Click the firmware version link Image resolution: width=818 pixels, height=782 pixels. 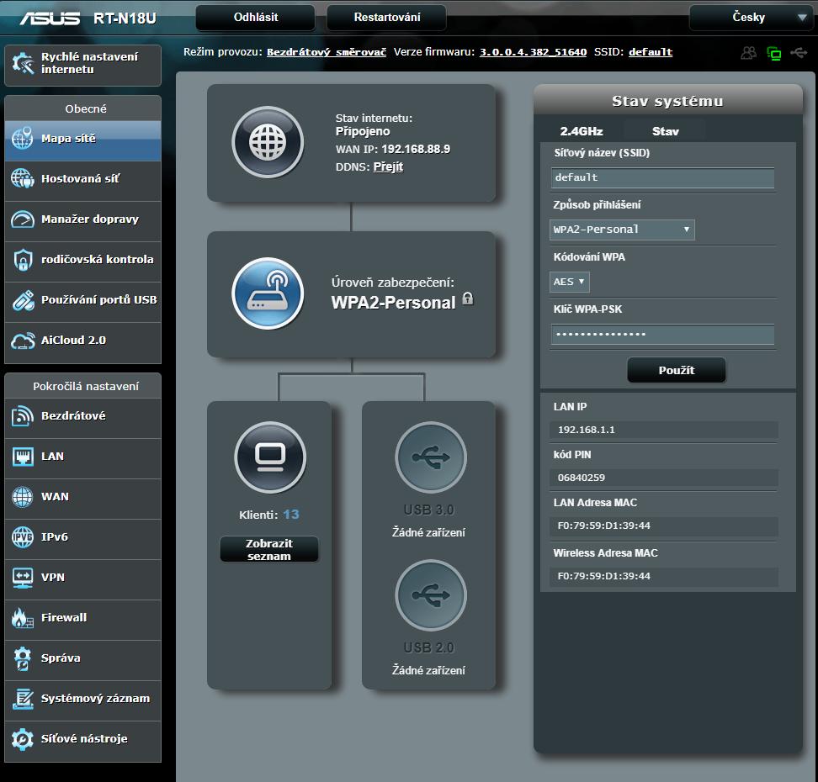(533, 52)
